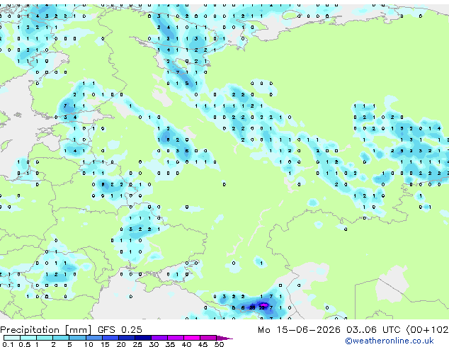Pick the 15–20 mm blue legend swatch

click(x=110, y=338)
